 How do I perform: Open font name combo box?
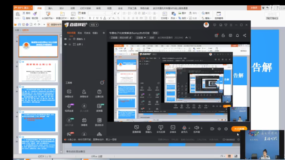point(97,13)
